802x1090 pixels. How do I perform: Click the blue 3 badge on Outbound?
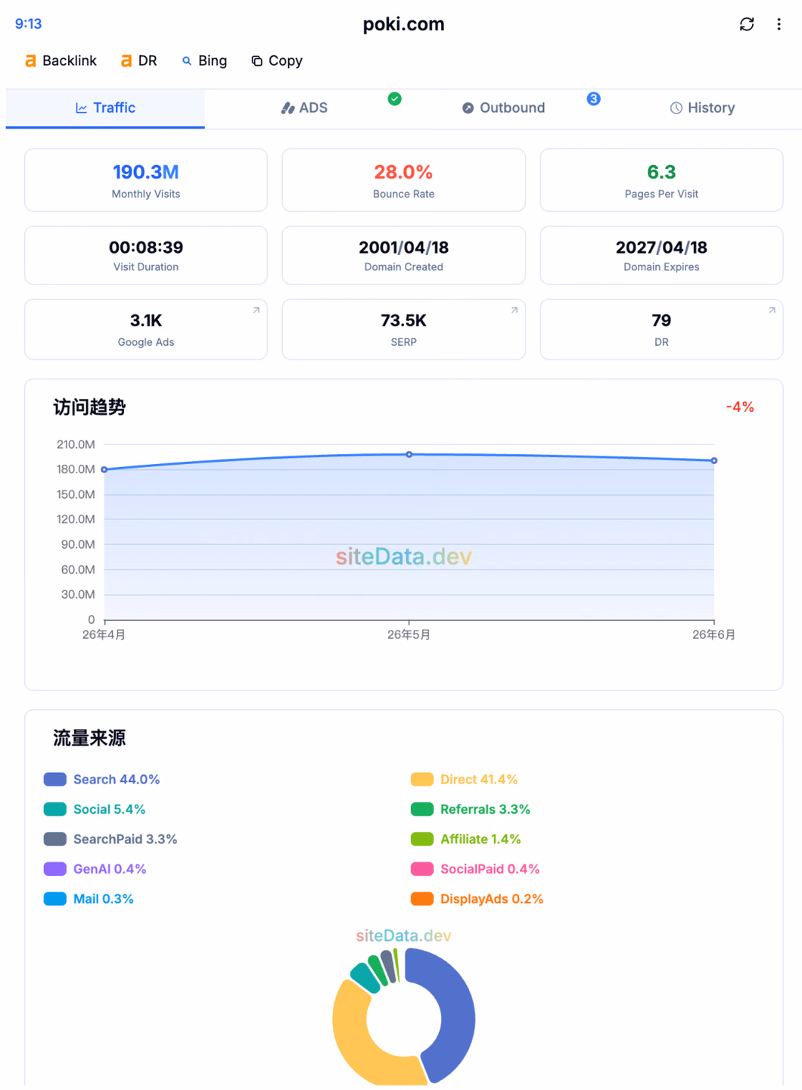click(594, 98)
